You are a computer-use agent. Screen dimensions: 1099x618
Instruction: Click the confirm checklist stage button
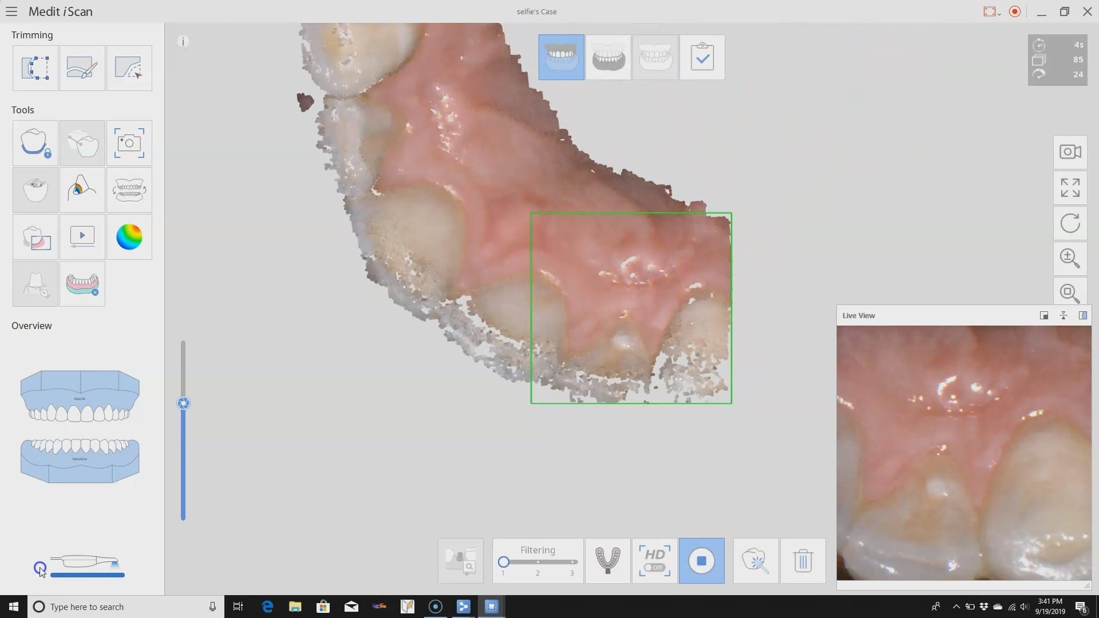tap(702, 57)
